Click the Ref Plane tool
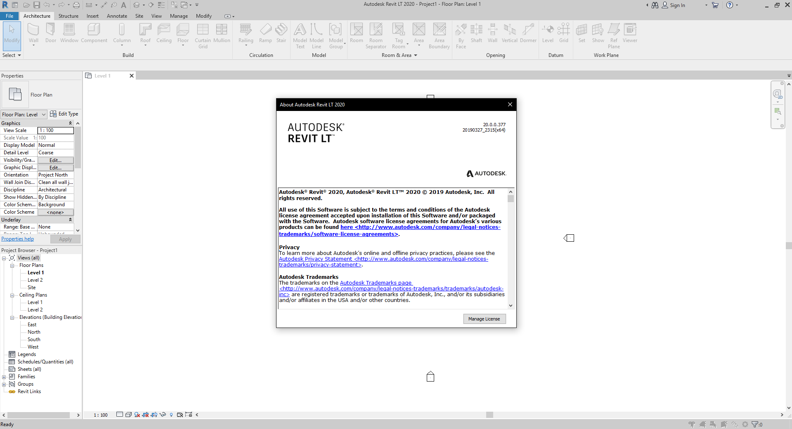The width and height of the screenshot is (792, 429). coord(614,36)
